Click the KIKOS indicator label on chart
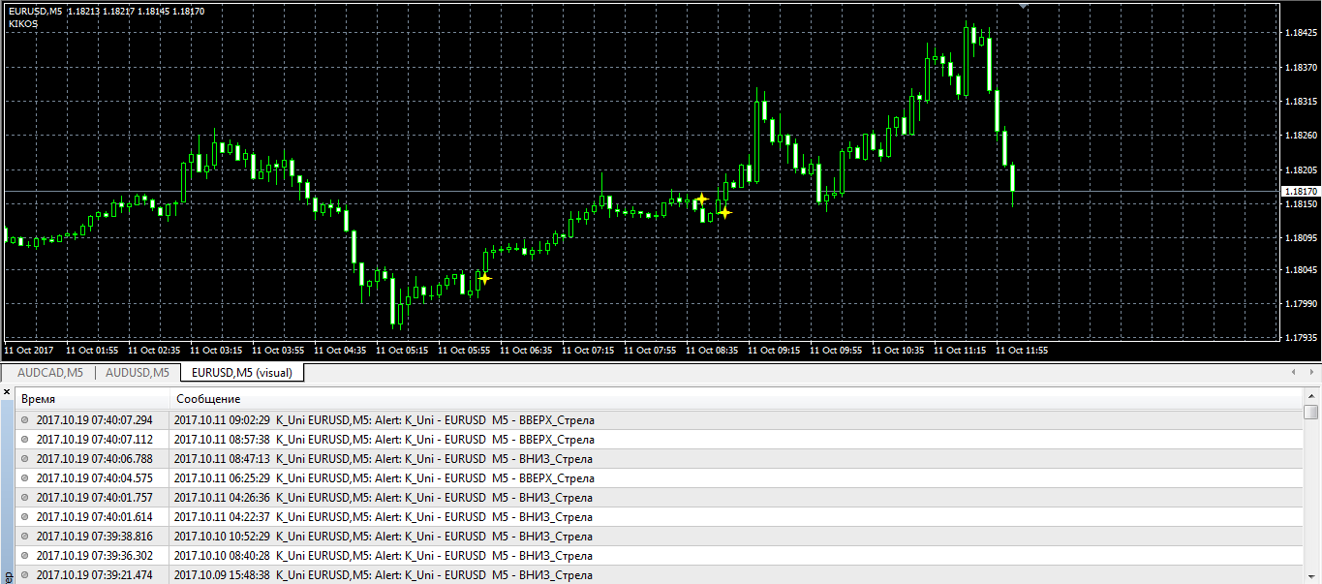 click(x=22, y=23)
